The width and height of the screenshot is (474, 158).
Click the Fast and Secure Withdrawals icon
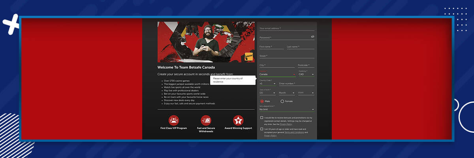(206, 120)
